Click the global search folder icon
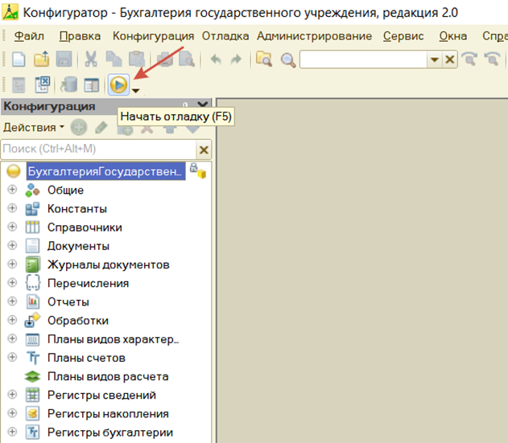 264,59
